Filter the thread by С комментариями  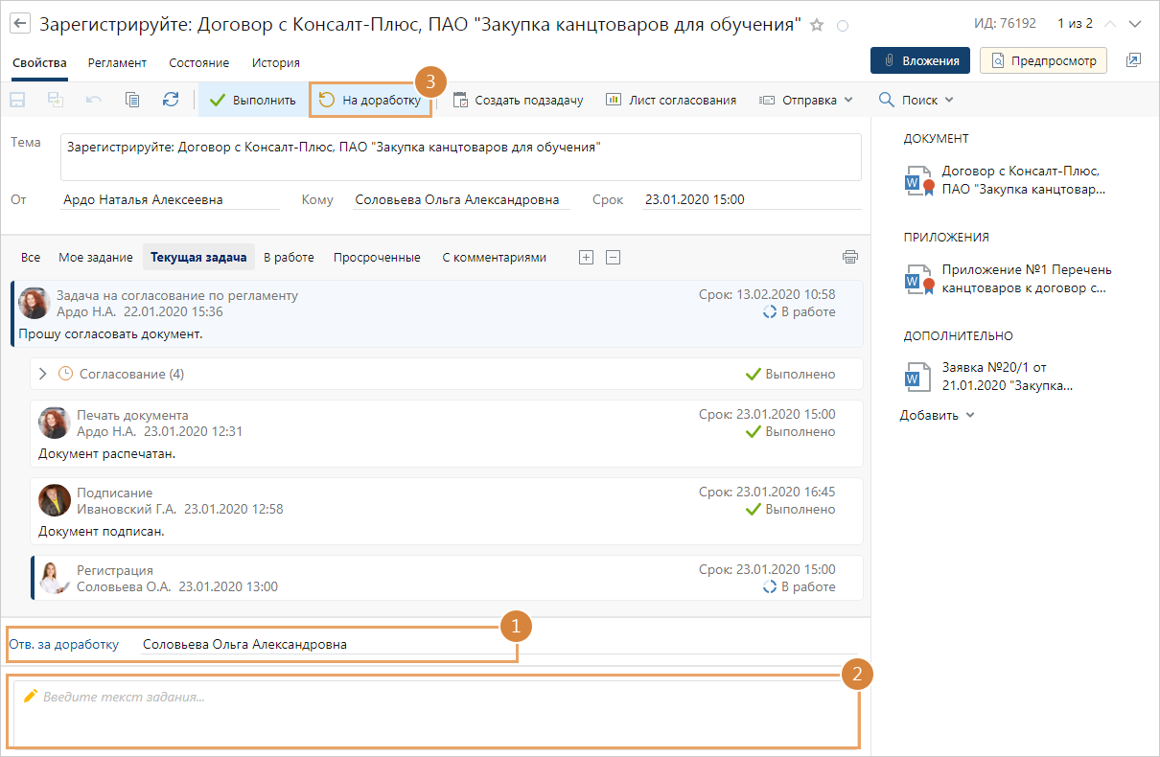(494, 257)
